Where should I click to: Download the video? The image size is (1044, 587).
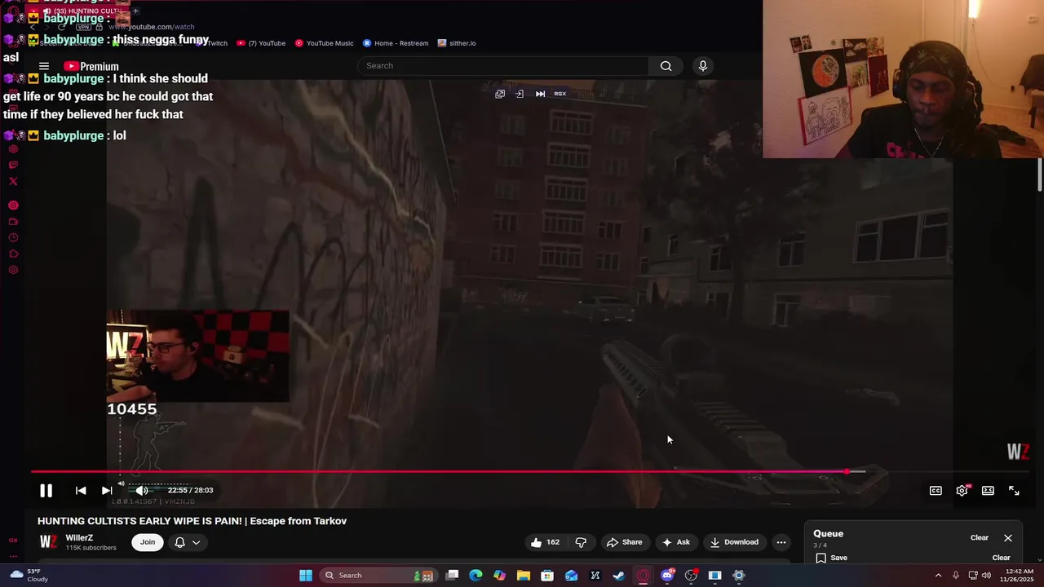pyautogui.click(x=734, y=542)
